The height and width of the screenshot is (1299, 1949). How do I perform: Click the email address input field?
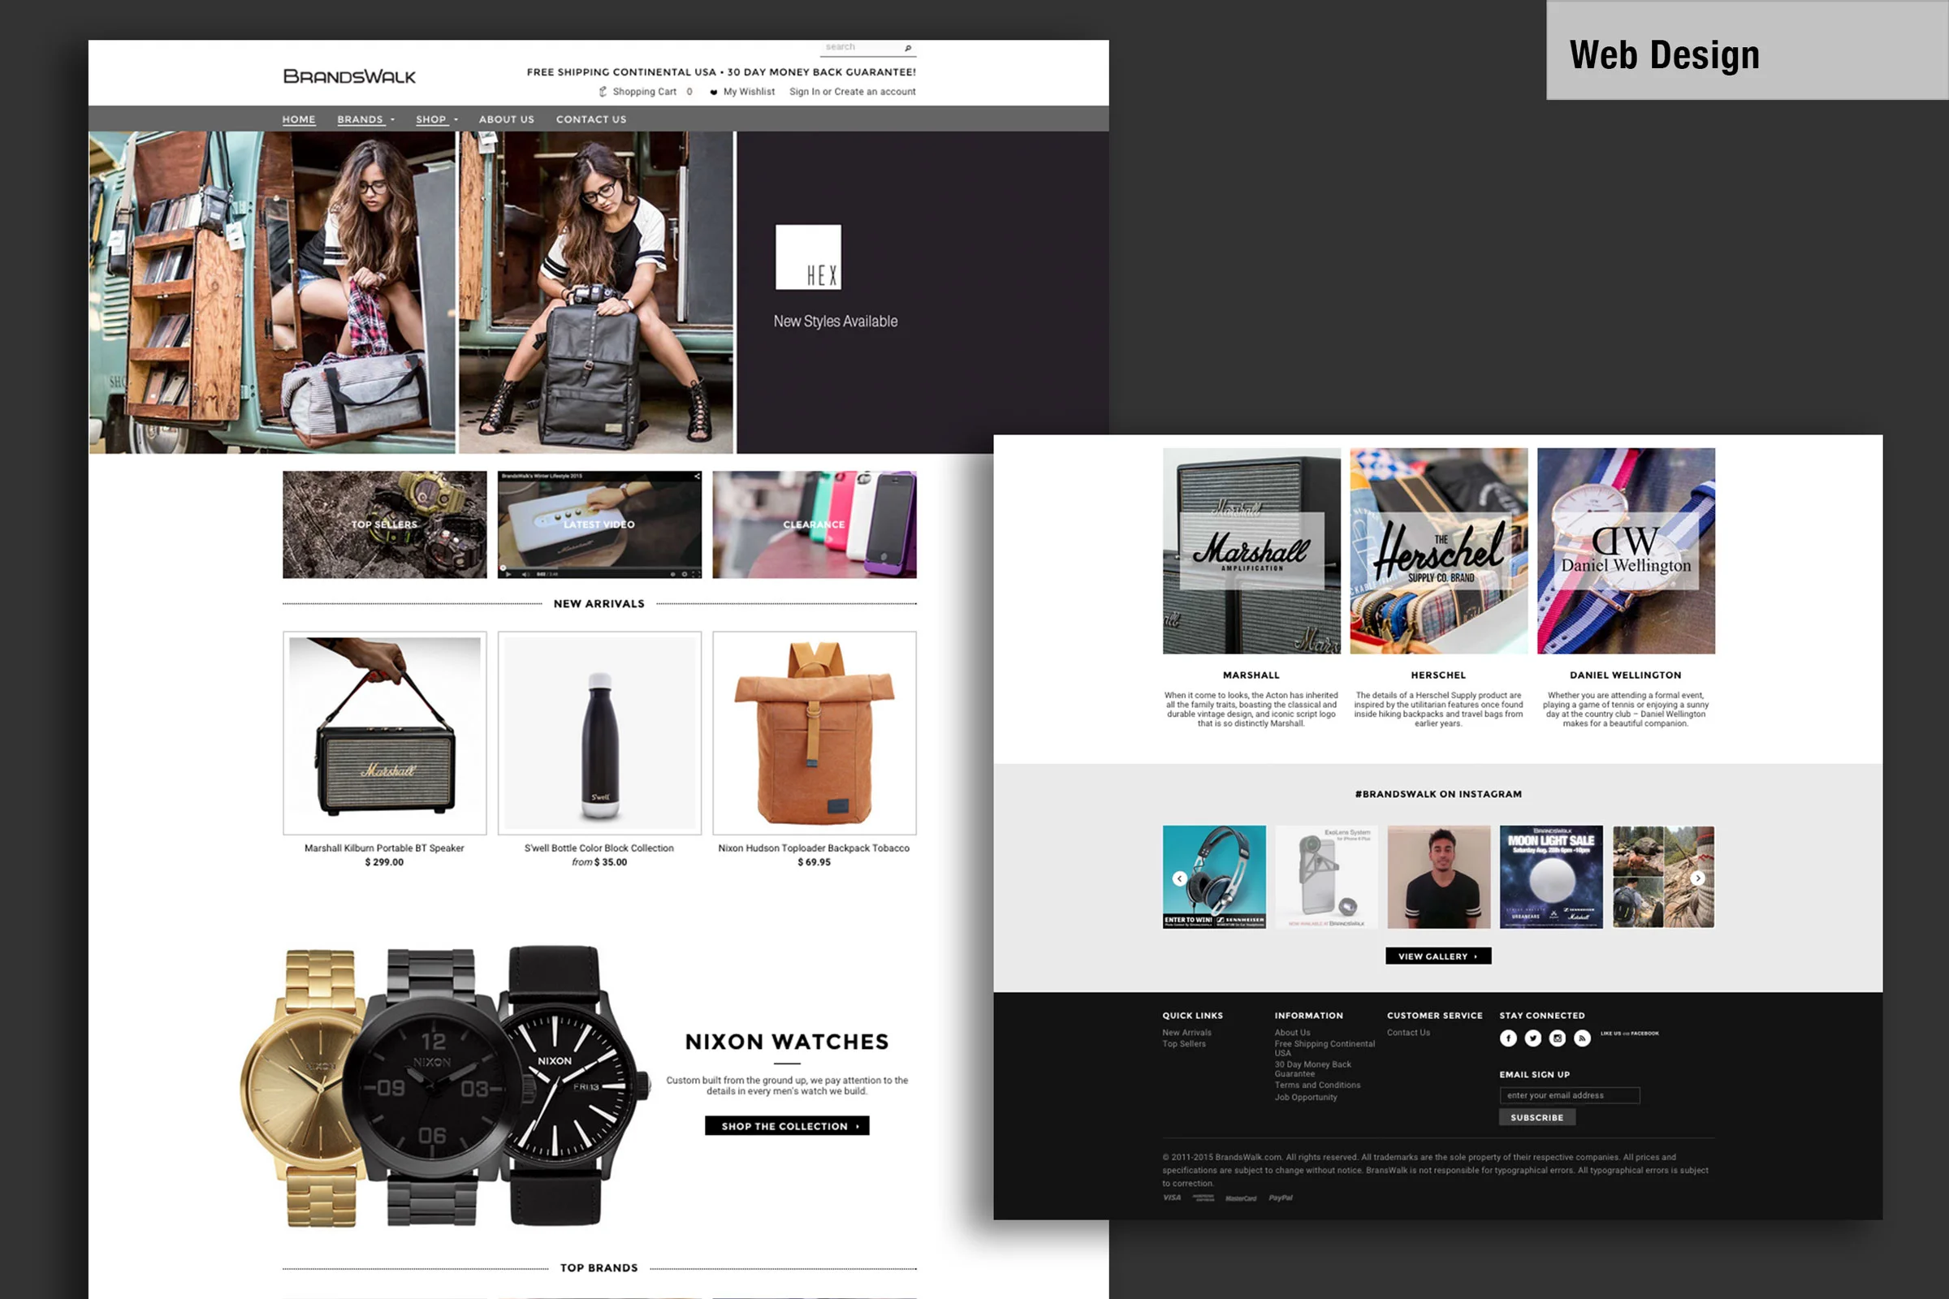point(1570,1096)
